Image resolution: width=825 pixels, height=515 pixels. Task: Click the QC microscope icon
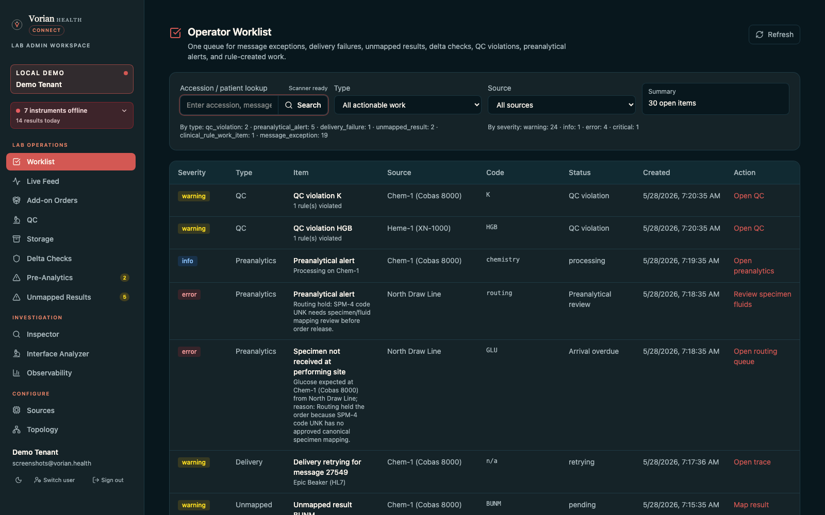tap(16, 220)
